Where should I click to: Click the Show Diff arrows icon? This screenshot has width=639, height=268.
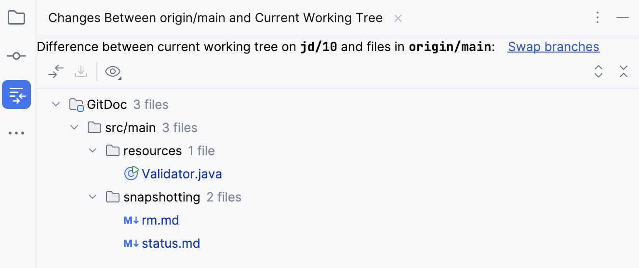(56, 72)
